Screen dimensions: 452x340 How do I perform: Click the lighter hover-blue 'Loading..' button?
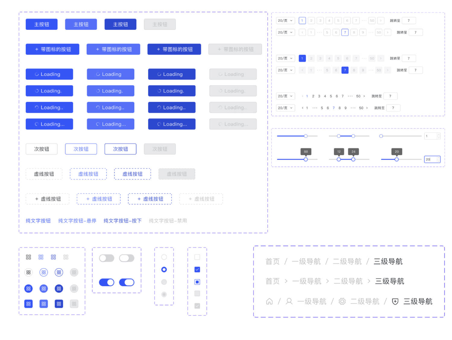[110, 107]
